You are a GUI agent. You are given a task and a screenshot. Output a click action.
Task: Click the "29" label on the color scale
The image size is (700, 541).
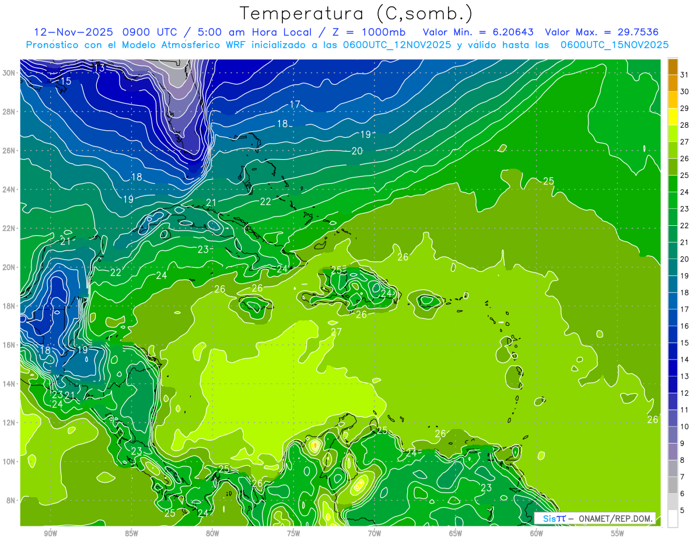tap(685, 109)
